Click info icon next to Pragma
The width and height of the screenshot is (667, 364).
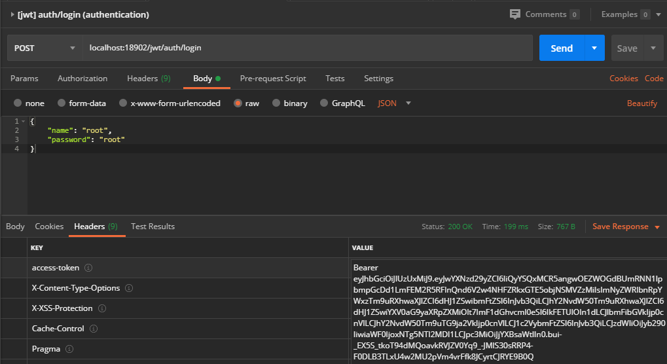pos(69,349)
